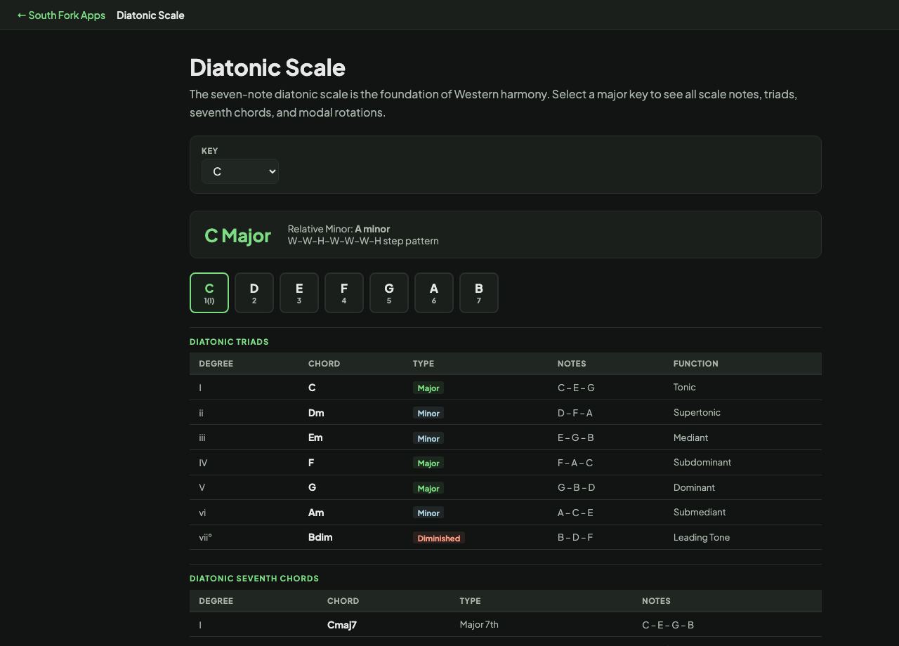Click the Diatonic Triads section heading
Screen dimensions: 899x646
click(x=229, y=342)
